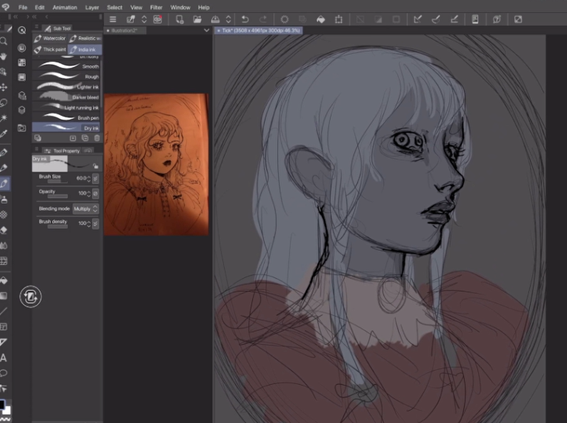Select the Fill bucket tool
Screen dimensions: 567x423
(x=4, y=281)
